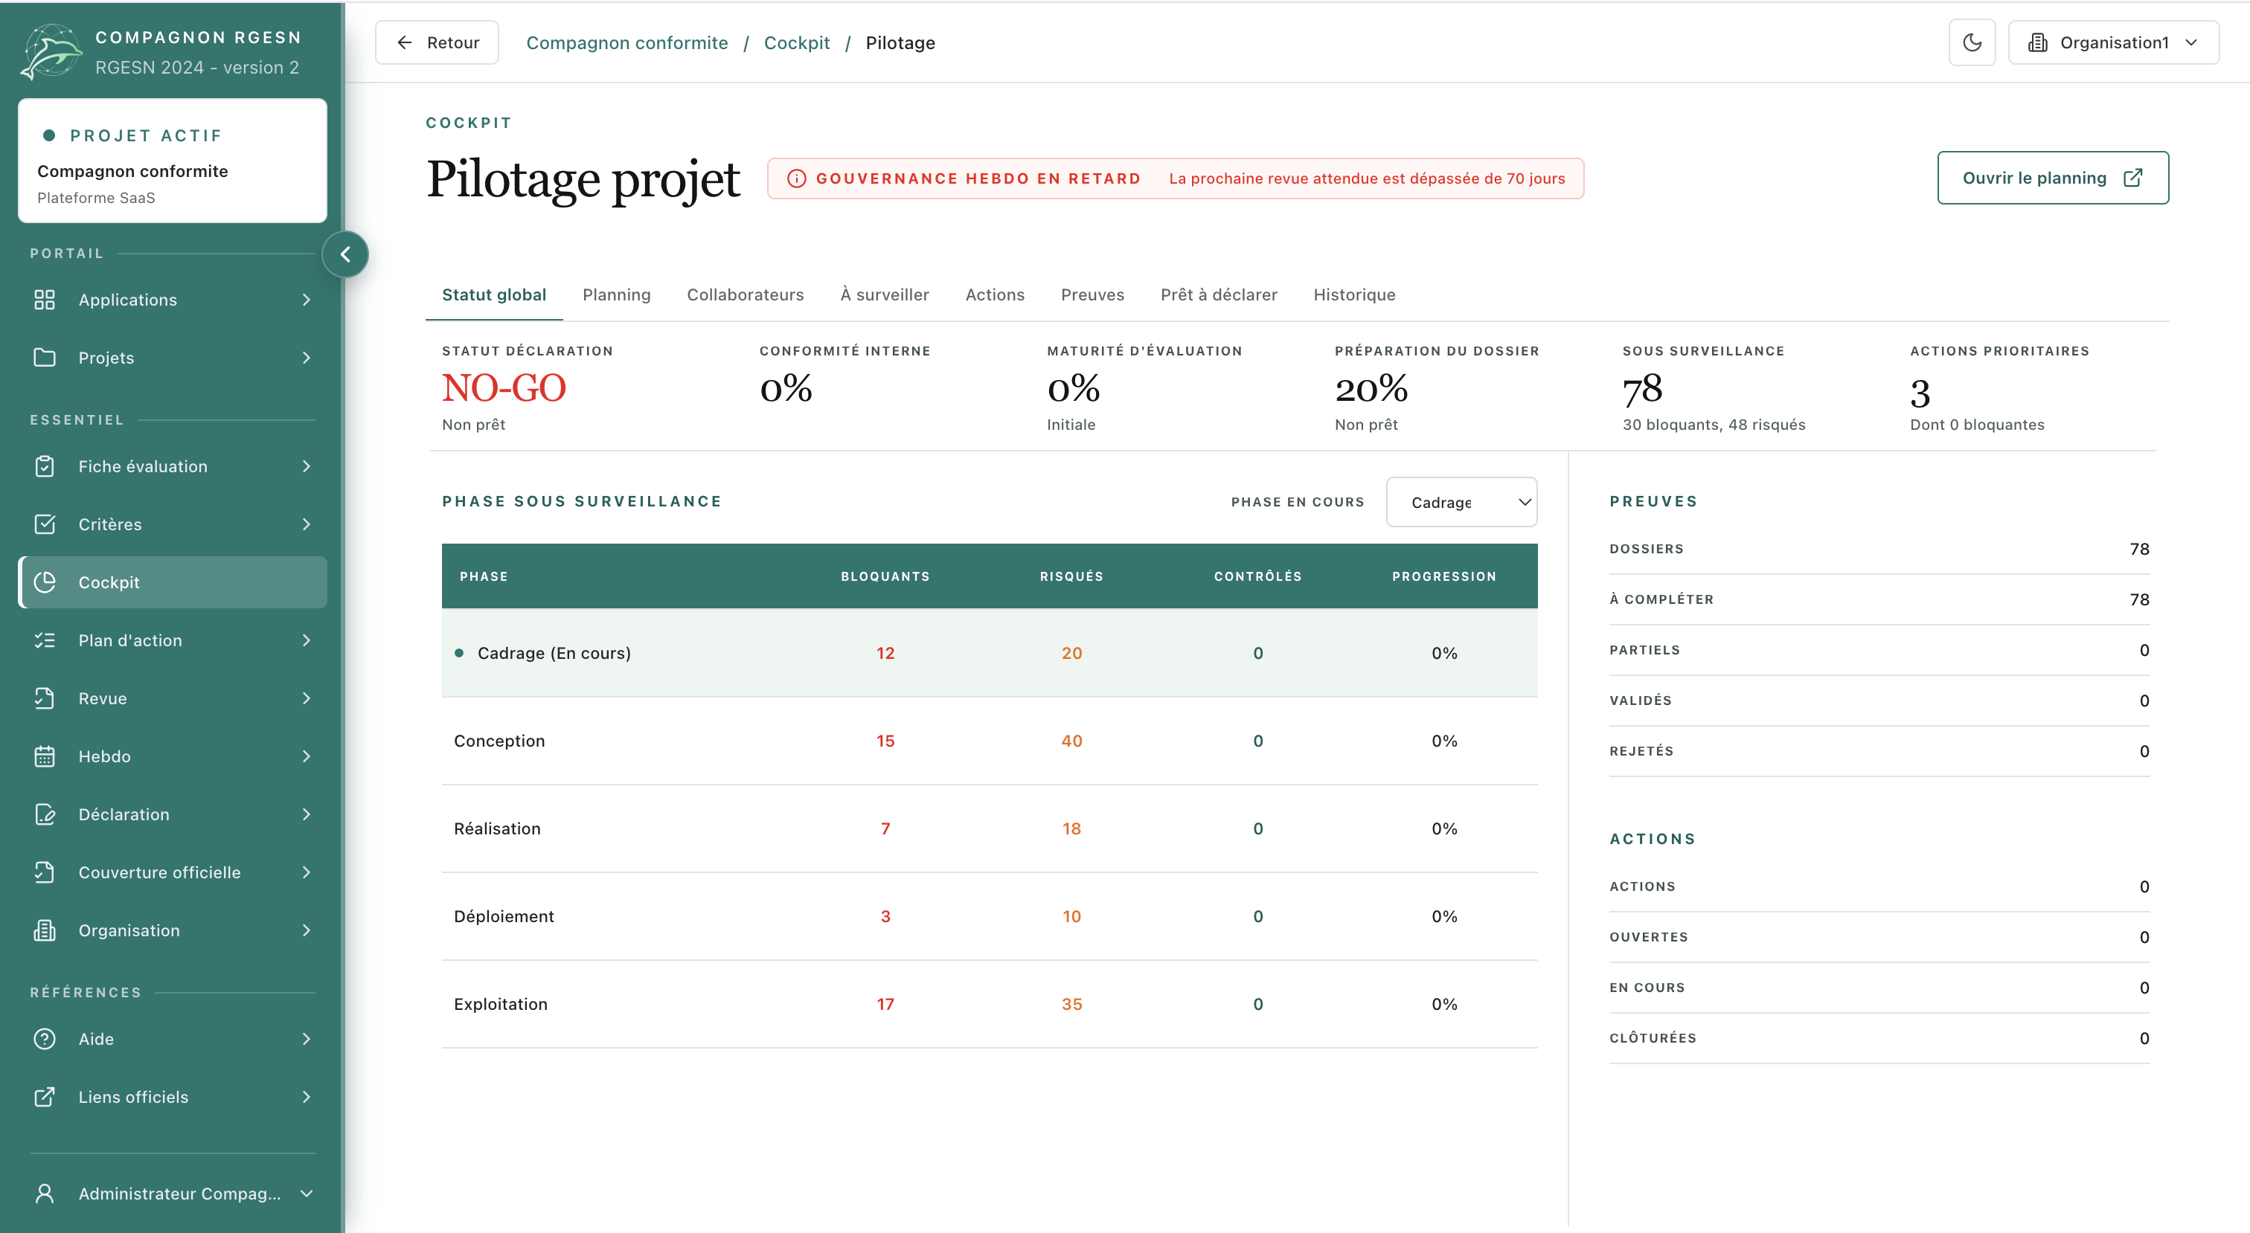
Task: Click the Retour button
Action: click(437, 43)
